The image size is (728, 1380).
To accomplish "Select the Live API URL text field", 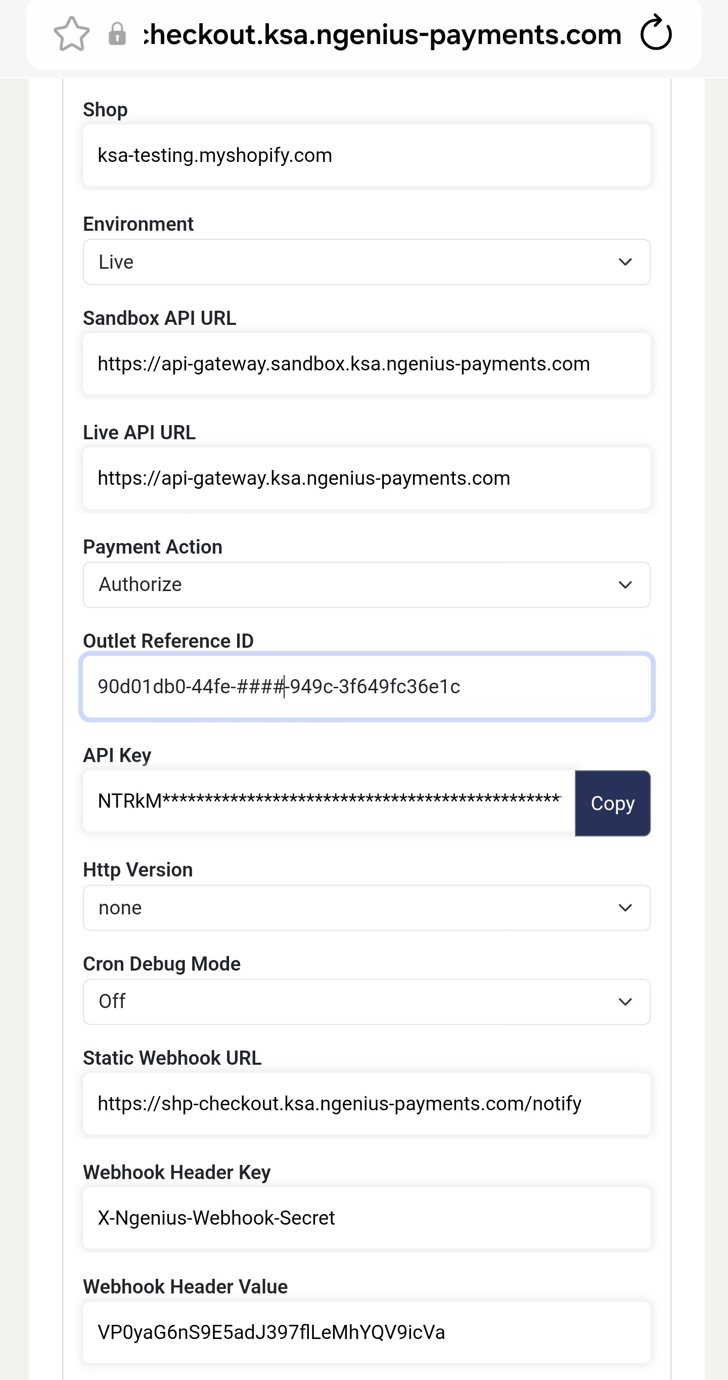I will point(367,478).
